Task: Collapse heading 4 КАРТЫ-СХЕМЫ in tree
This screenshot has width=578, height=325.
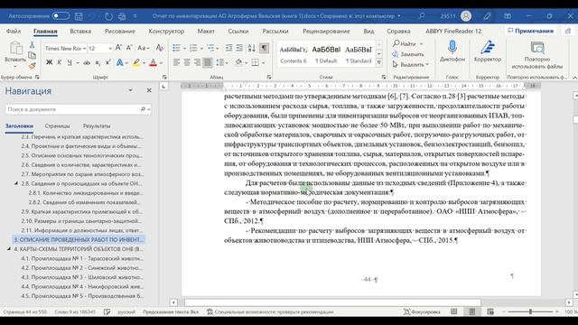Action: point(9,249)
